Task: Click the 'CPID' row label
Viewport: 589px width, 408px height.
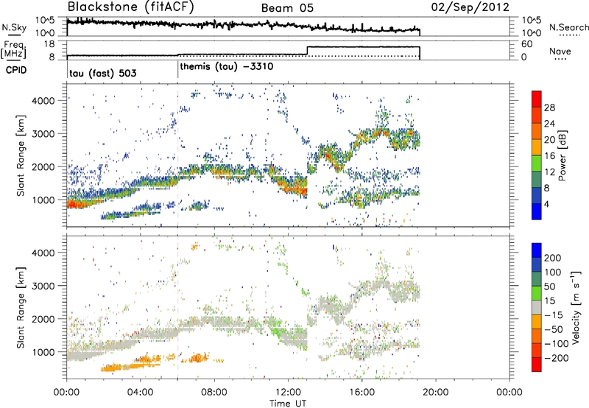Action: coord(16,70)
